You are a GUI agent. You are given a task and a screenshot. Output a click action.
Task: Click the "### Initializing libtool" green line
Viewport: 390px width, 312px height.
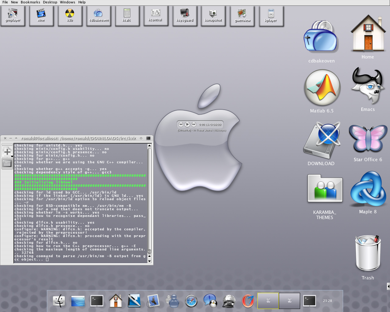44,182
